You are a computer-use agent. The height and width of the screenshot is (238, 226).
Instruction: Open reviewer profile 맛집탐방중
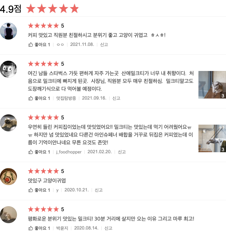(x=66, y=98)
